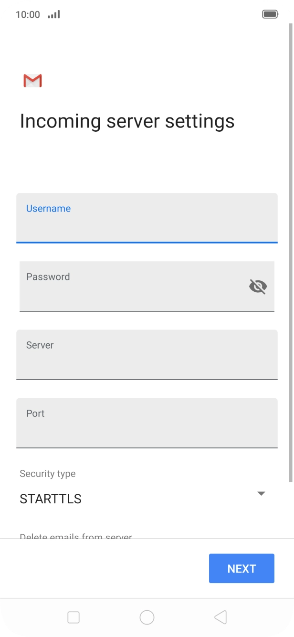Tap the Incoming server settings heading

pyautogui.click(x=127, y=121)
